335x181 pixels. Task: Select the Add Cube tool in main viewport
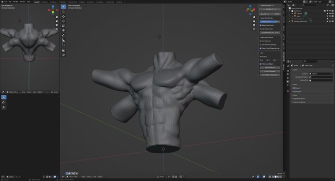(x=64, y=45)
